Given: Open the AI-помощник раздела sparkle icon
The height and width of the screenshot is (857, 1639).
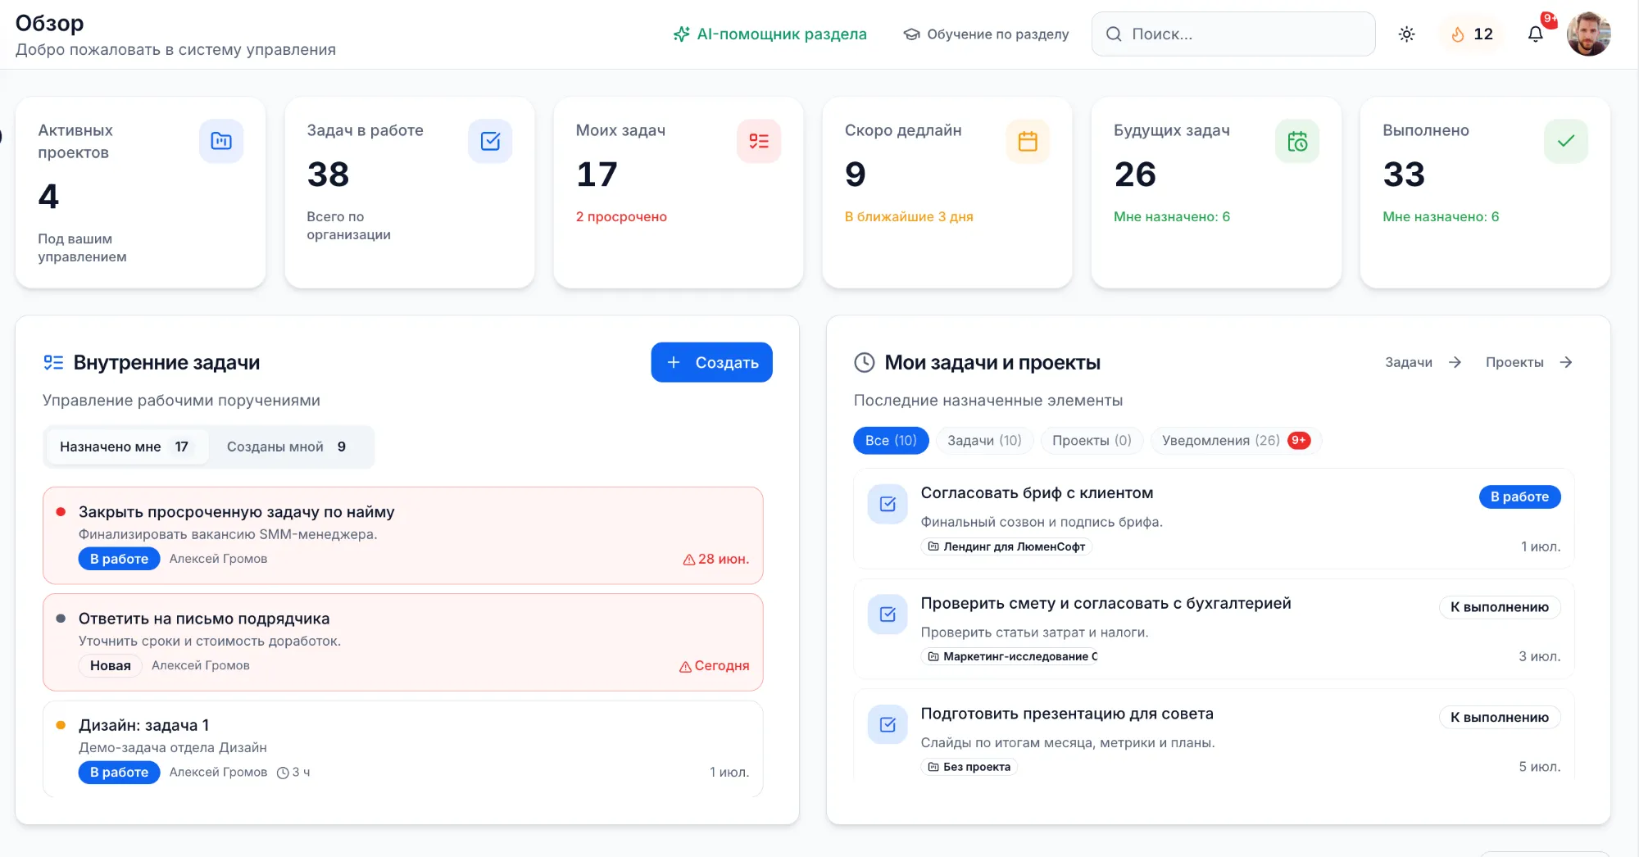Looking at the screenshot, I should tap(681, 34).
